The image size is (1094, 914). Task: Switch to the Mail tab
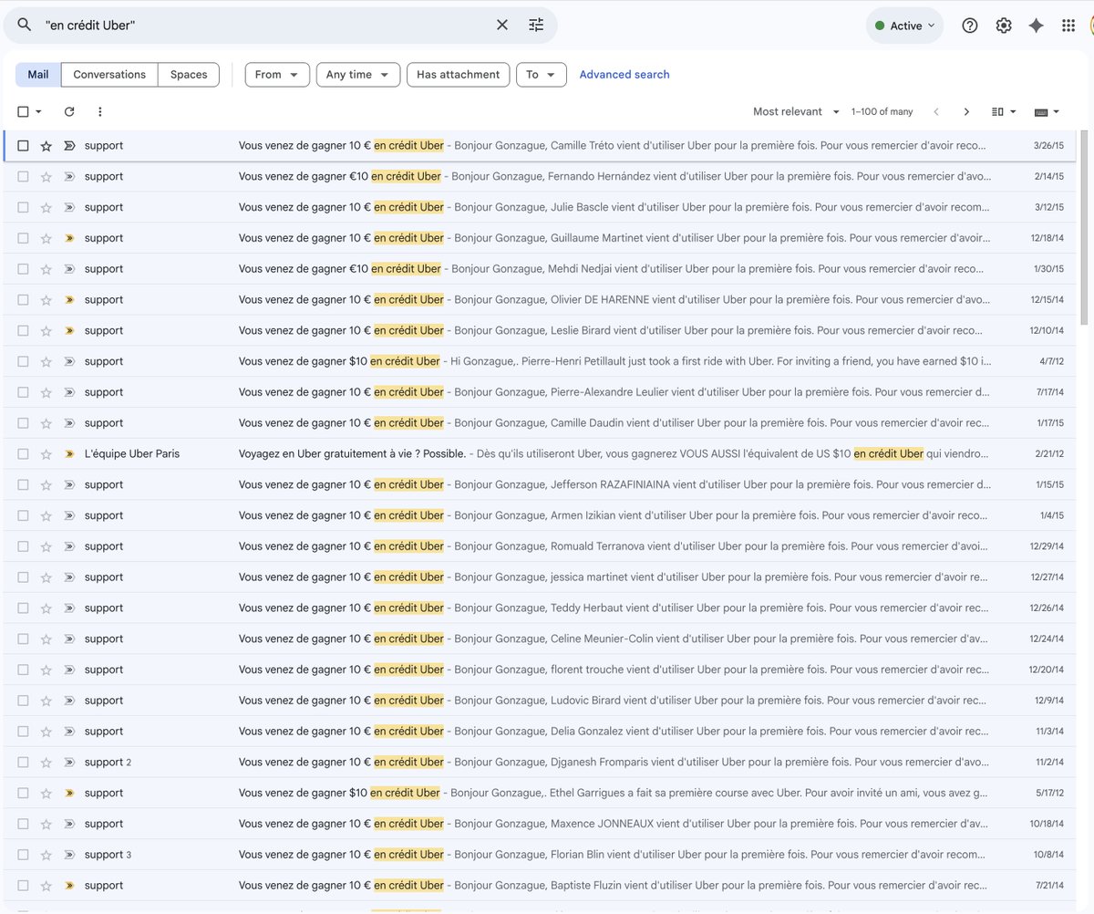38,75
